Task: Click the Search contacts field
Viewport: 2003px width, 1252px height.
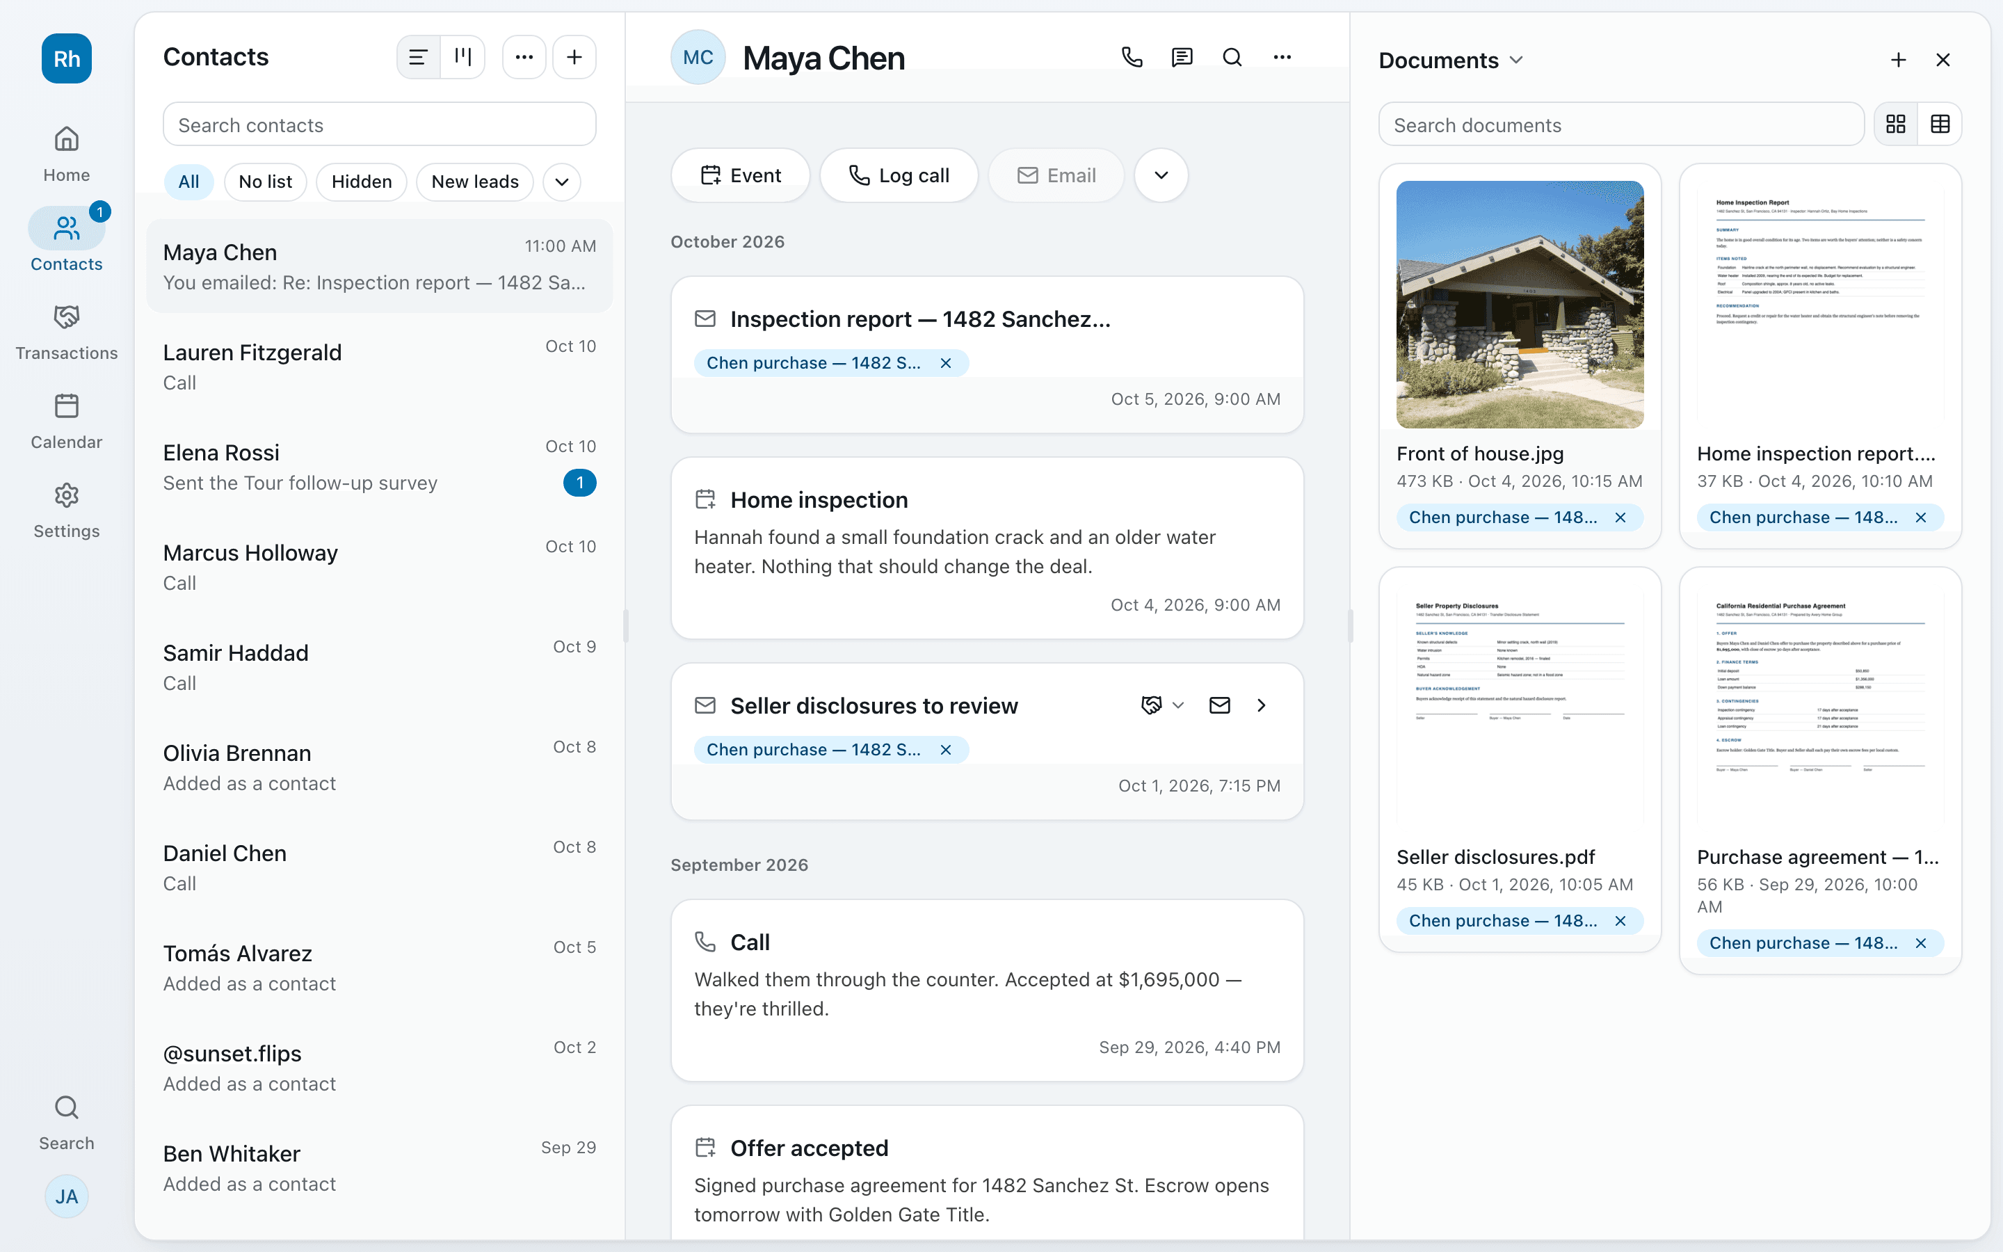Action: (x=380, y=125)
